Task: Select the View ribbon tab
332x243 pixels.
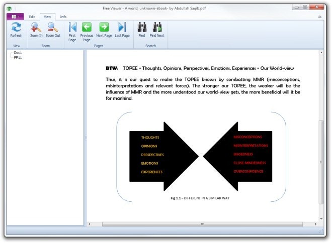Action: (47, 17)
